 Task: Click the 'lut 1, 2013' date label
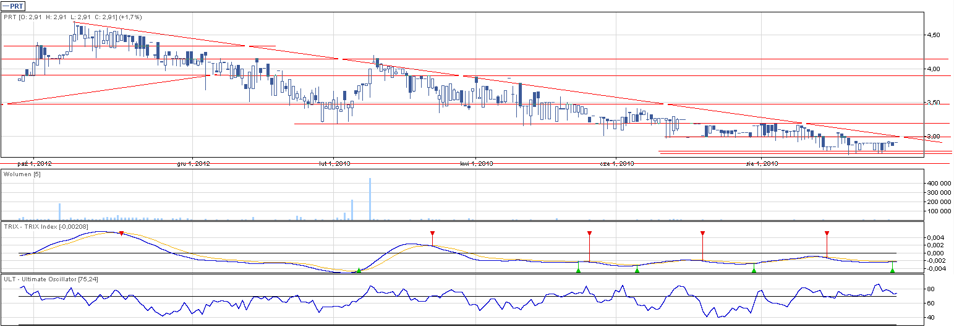(x=334, y=164)
